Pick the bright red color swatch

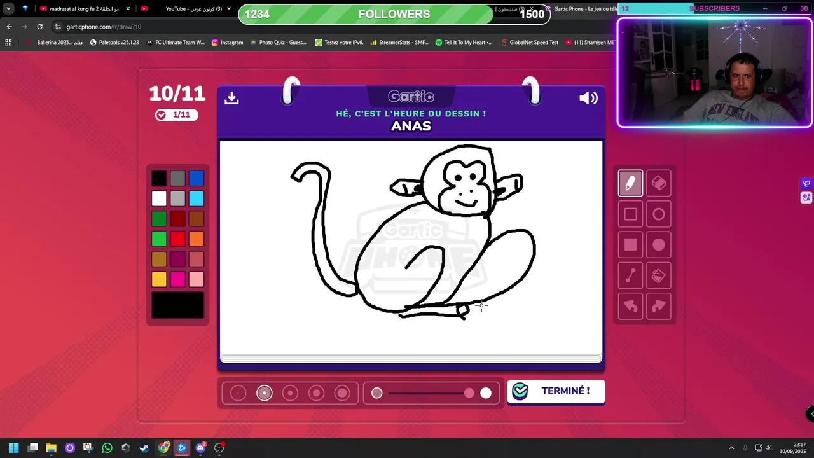click(178, 239)
